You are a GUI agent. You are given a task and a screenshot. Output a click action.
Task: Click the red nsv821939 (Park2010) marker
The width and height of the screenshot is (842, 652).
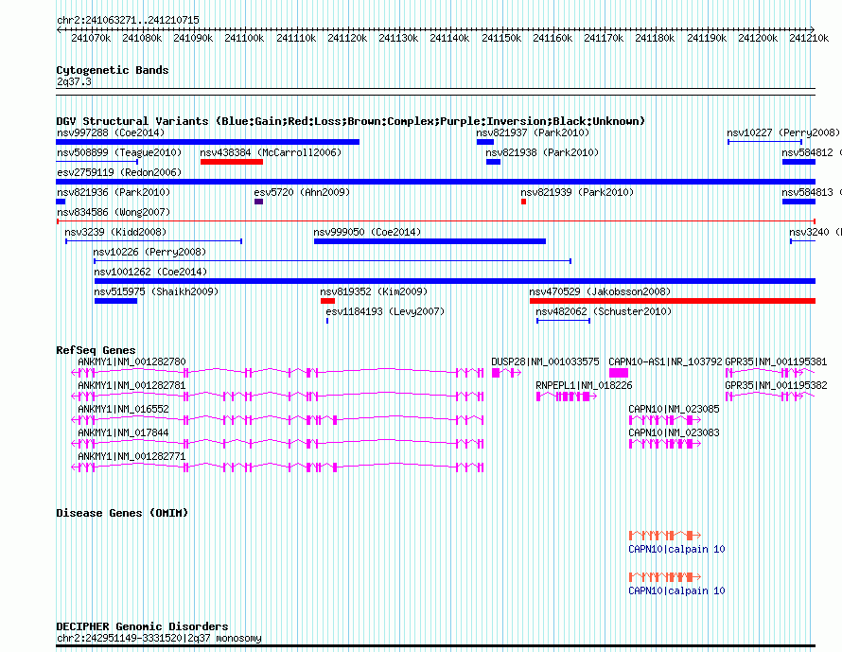point(523,202)
